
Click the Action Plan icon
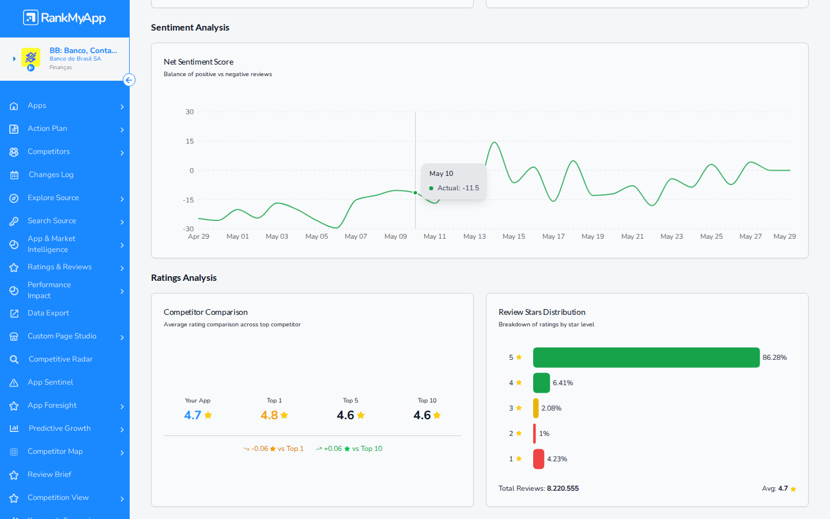(14, 129)
